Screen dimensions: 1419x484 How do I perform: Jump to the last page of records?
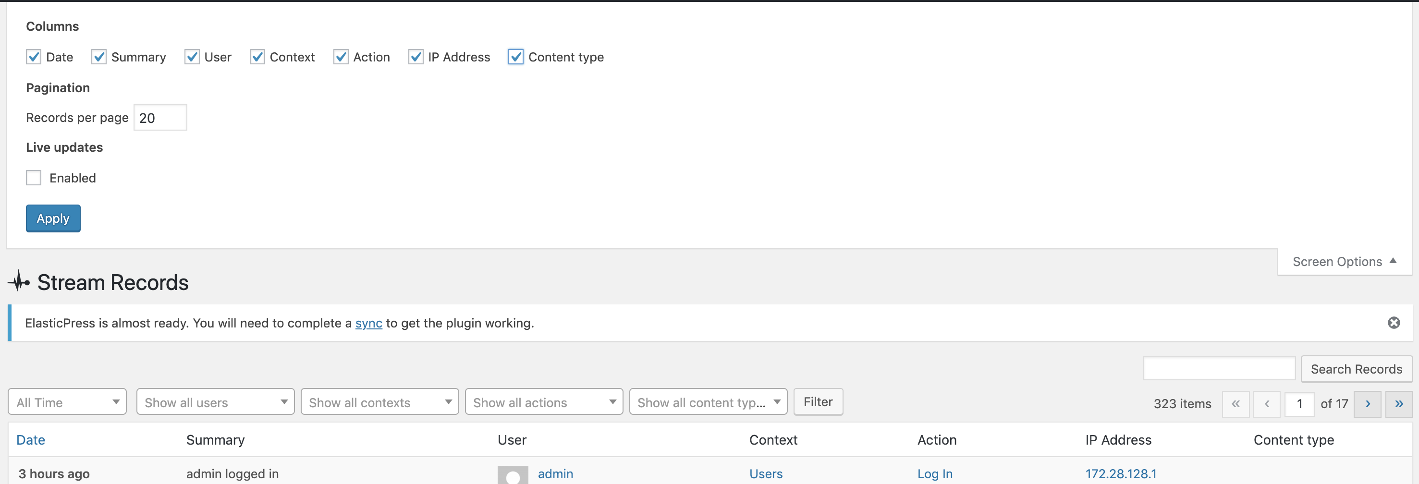[x=1399, y=404]
